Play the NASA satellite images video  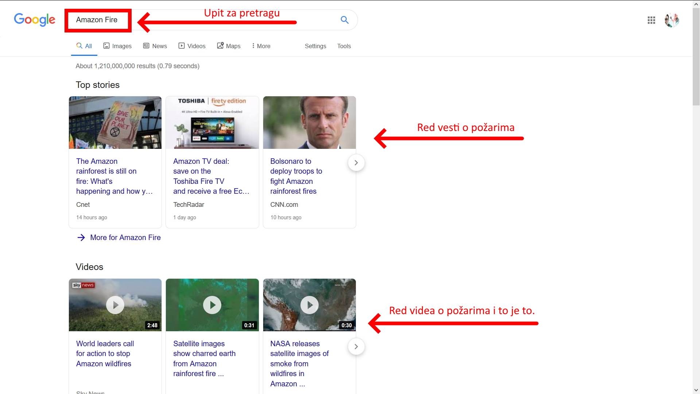(309, 305)
